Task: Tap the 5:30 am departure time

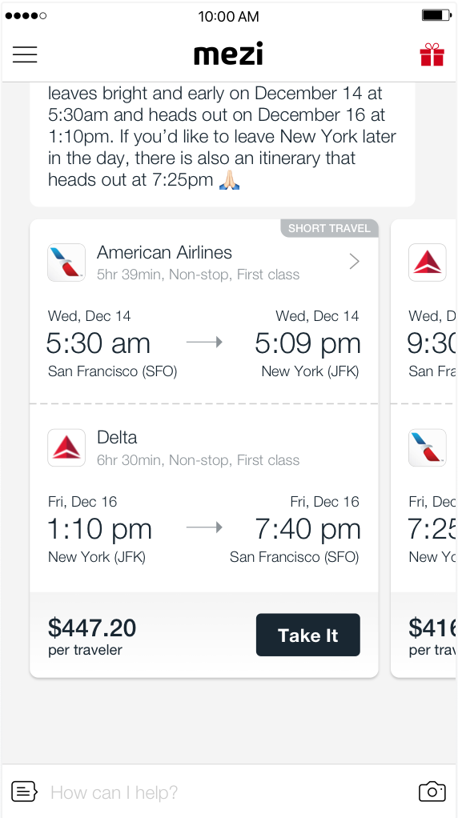Action: click(x=98, y=343)
